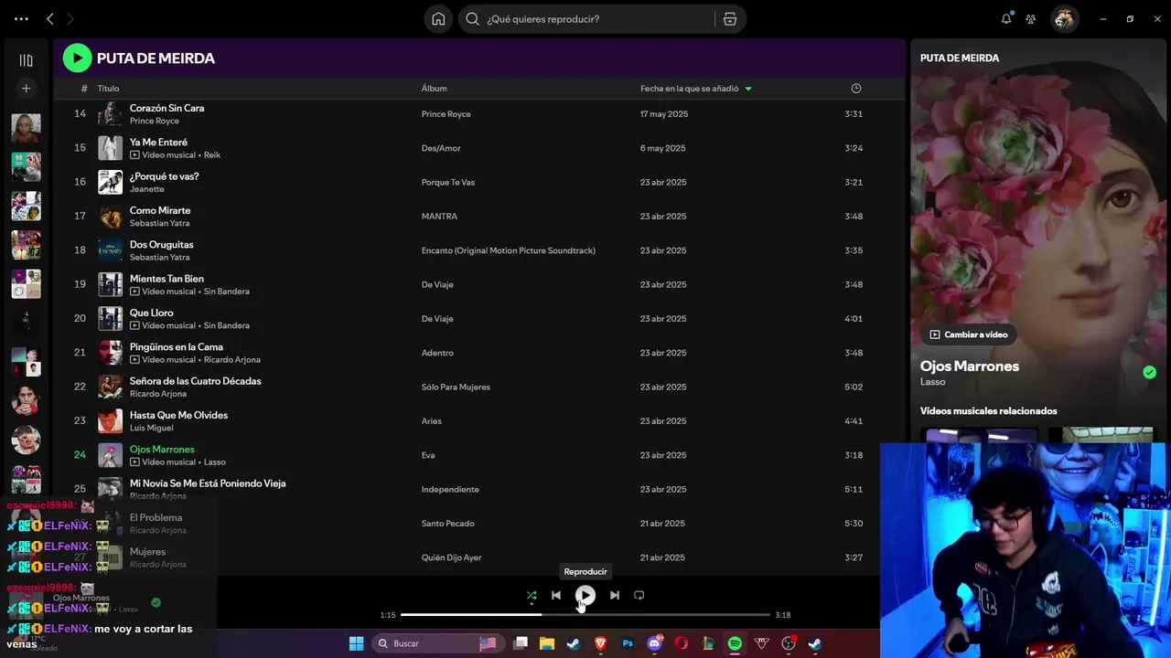This screenshot has height=658, width=1171.
Task: Open album 'Adentro'
Action: [x=437, y=353]
